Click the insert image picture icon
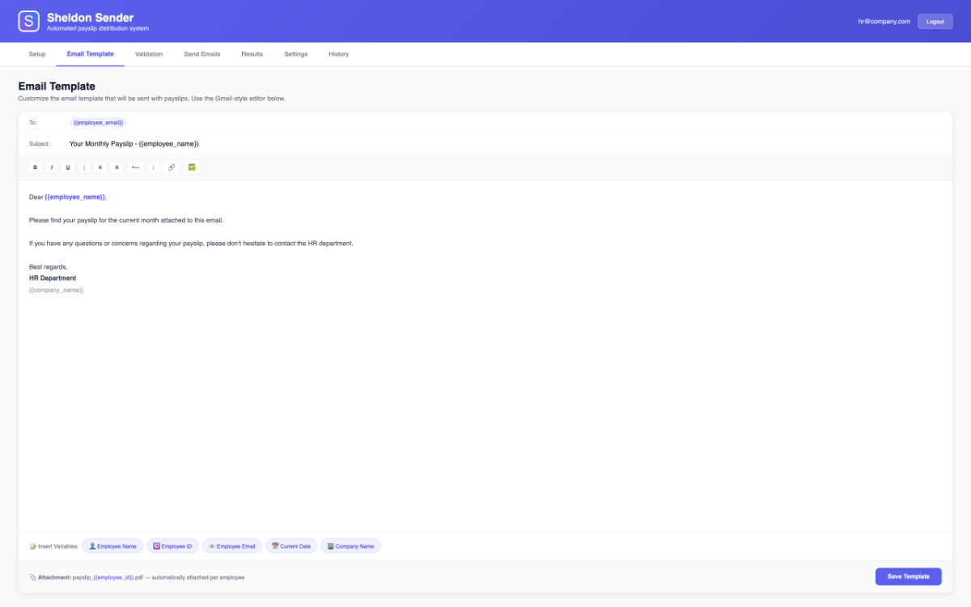The image size is (971, 607). 192,167
